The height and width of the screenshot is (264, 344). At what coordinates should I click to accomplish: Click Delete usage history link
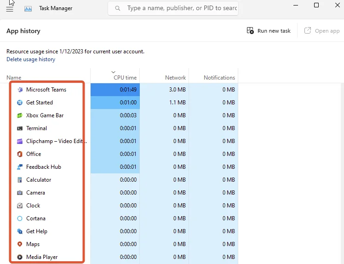[31, 59]
